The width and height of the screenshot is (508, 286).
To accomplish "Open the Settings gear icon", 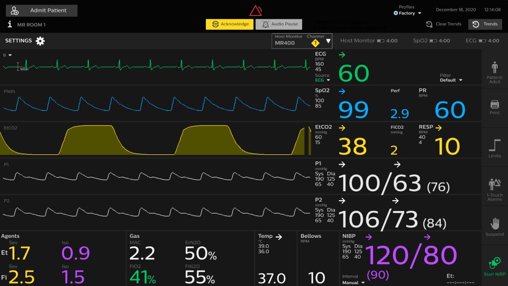I will (40, 41).
